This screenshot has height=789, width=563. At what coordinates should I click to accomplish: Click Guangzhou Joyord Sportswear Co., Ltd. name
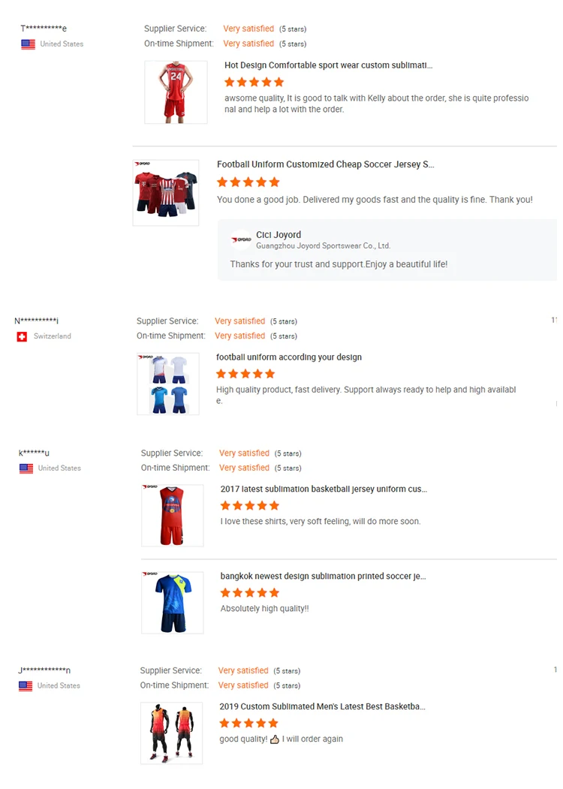(323, 245)
